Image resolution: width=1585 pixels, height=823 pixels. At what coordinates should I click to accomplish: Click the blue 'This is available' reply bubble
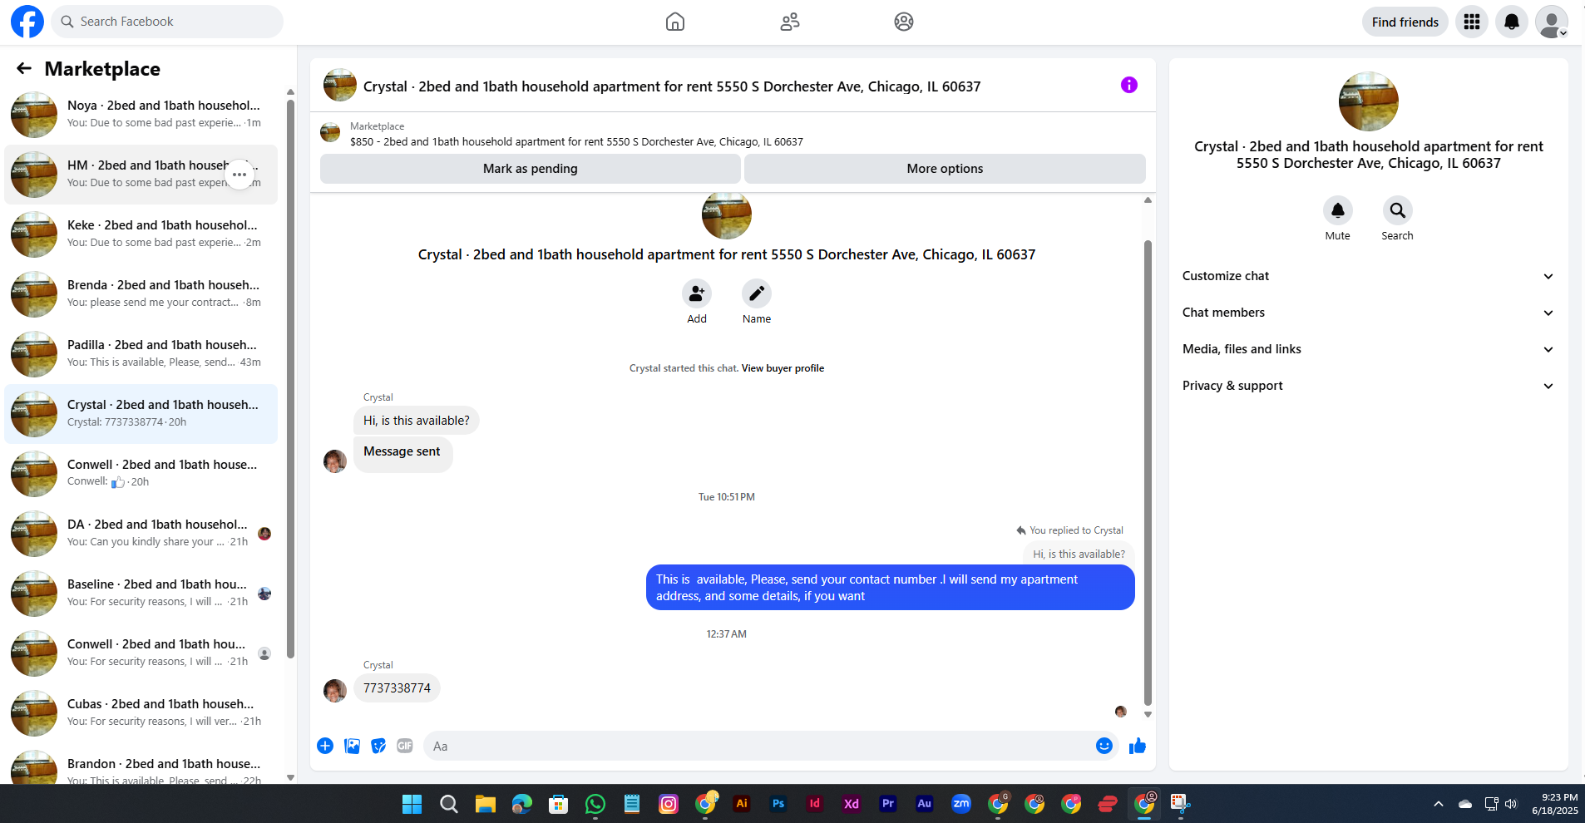pos(890,588)
